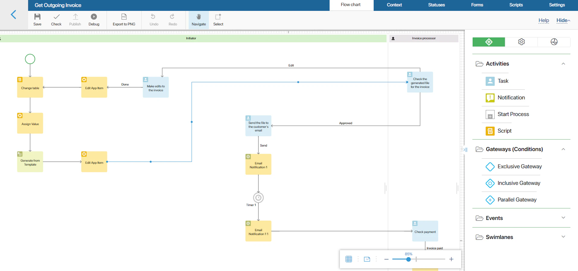
Task: Select the Email Notification 1 1 node
Action: pos(258,231)
